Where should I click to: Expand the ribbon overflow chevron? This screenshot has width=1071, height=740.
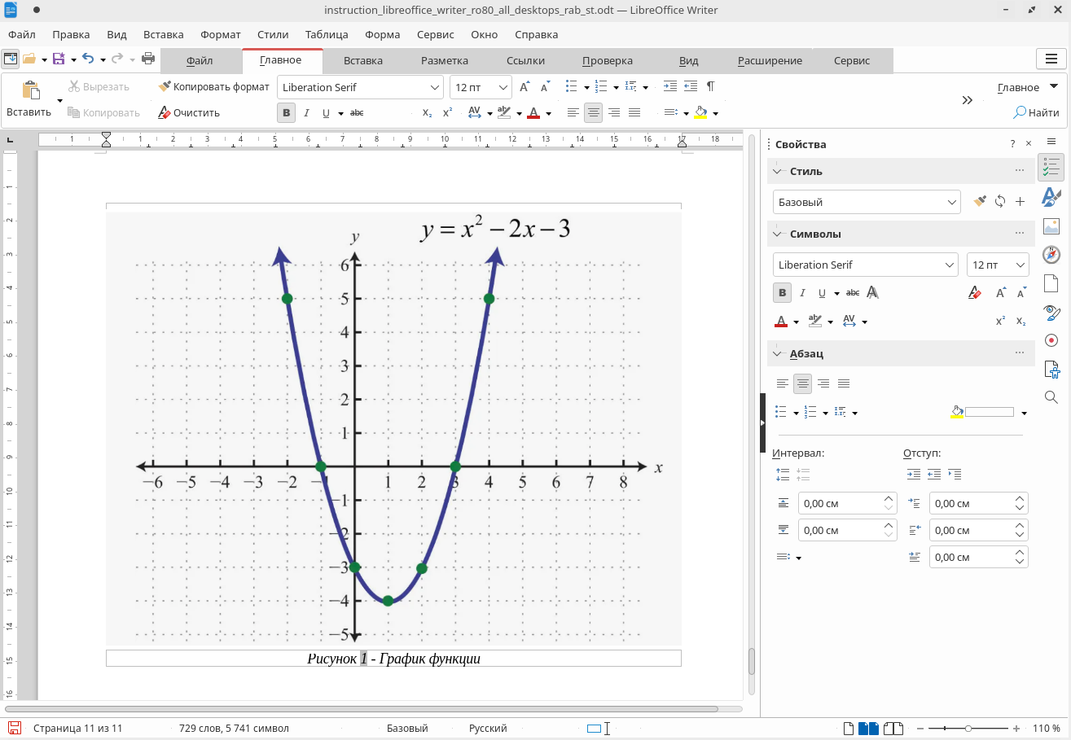(x=967, y=100)
